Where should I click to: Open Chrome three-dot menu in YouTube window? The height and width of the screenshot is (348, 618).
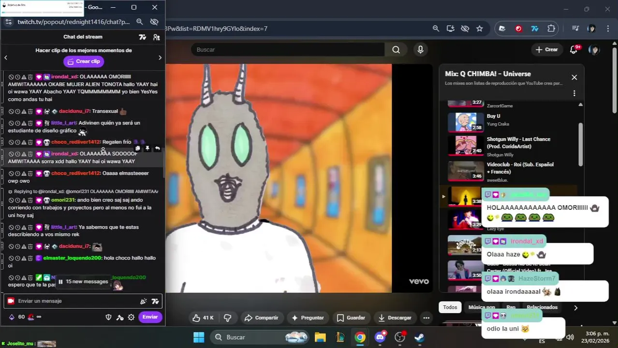tap(608, 29)
